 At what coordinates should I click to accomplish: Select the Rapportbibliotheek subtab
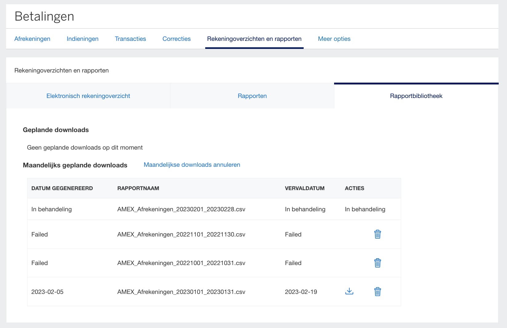(416, 96)
